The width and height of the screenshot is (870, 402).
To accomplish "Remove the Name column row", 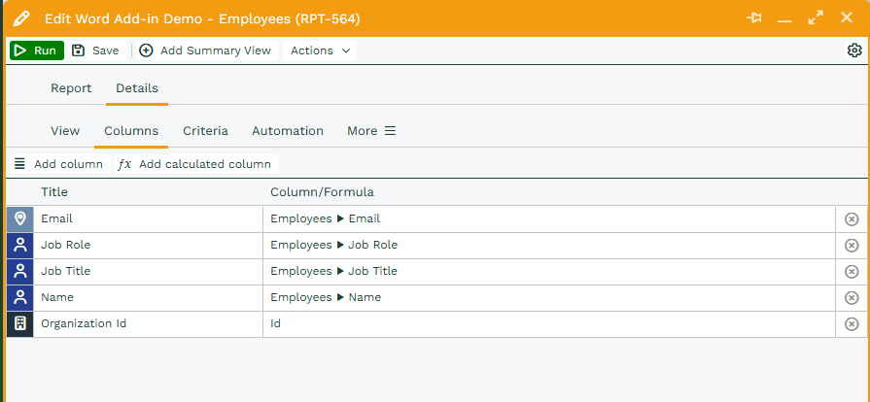I will pos(852,298).
